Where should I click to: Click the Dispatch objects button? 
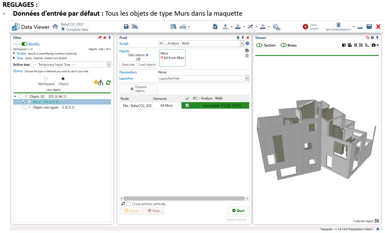pos(138,89)
